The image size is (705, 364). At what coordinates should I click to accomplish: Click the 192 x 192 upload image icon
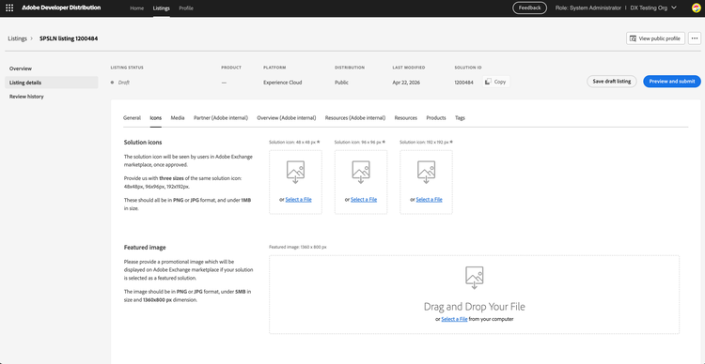[426, 173]
